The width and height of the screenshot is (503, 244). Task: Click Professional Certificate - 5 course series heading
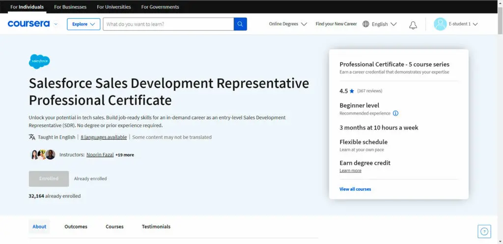(x=394, y=64)
